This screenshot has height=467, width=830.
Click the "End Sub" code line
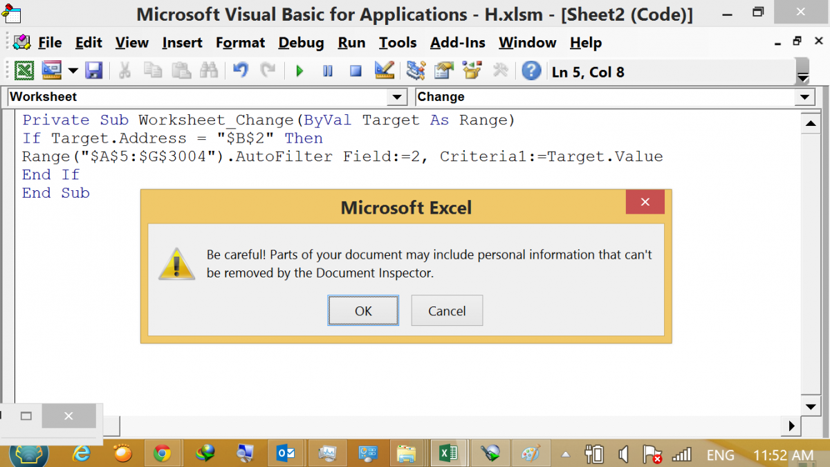[56, 193]
